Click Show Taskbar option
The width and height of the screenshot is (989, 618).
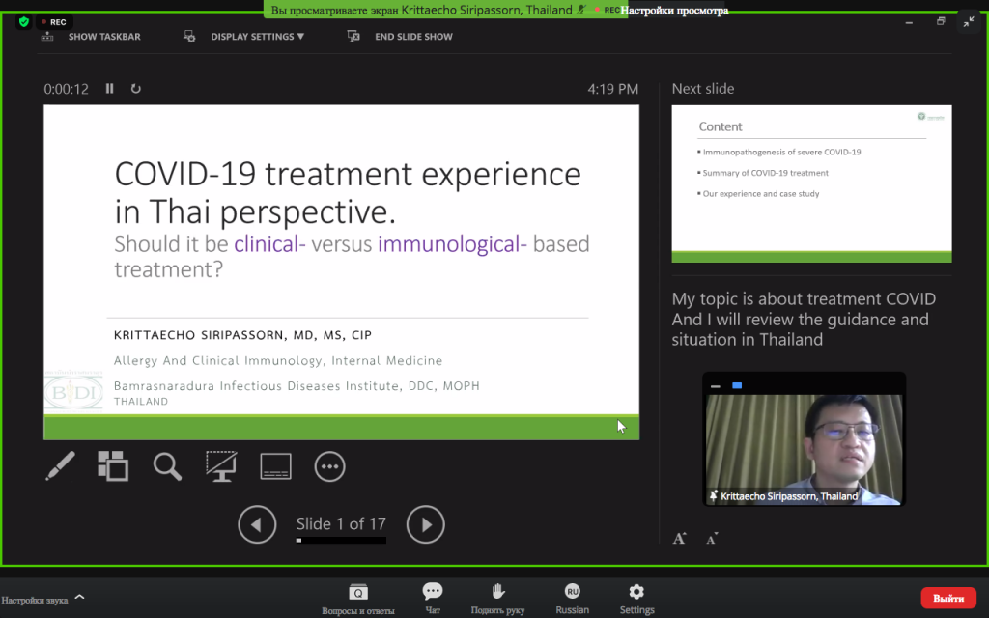pos(92,37)
